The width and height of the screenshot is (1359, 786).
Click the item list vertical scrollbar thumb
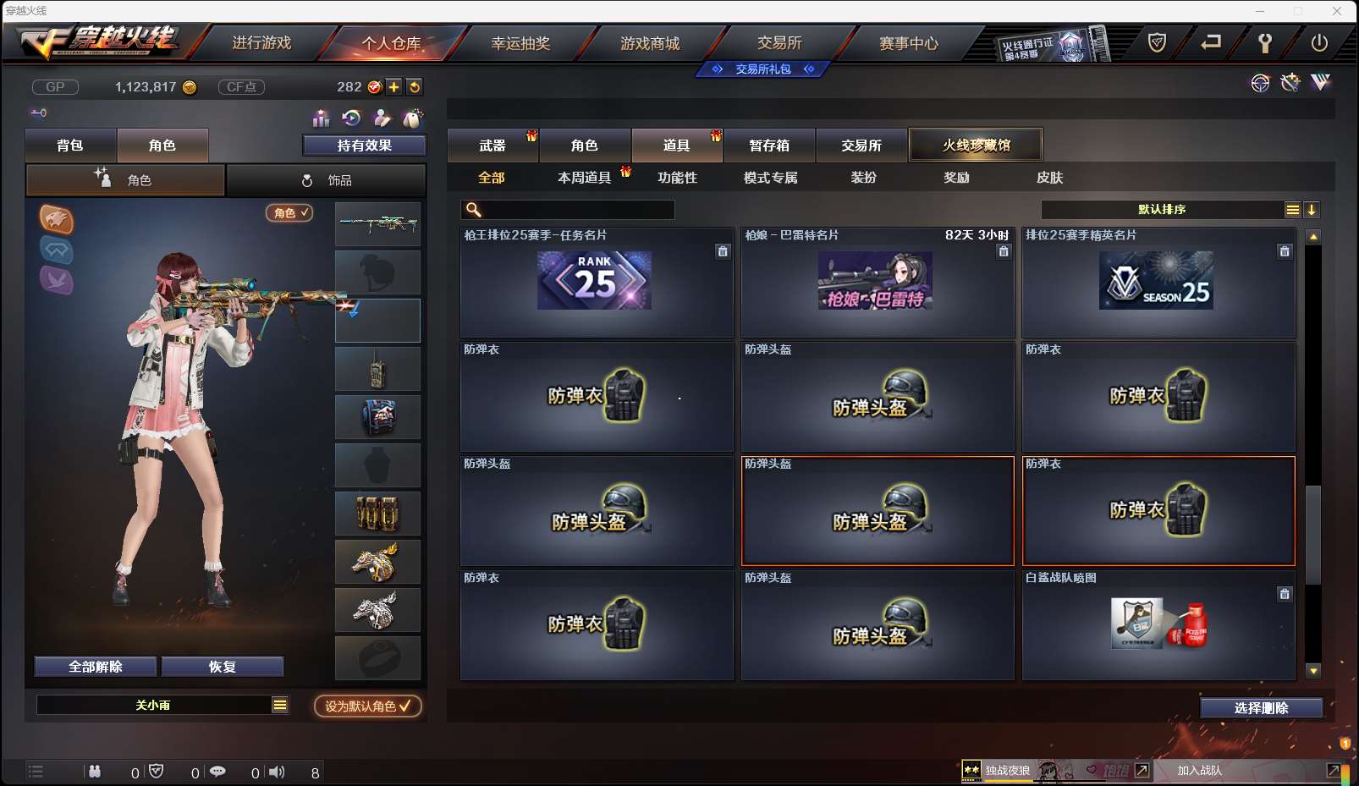coord(1313,535)
